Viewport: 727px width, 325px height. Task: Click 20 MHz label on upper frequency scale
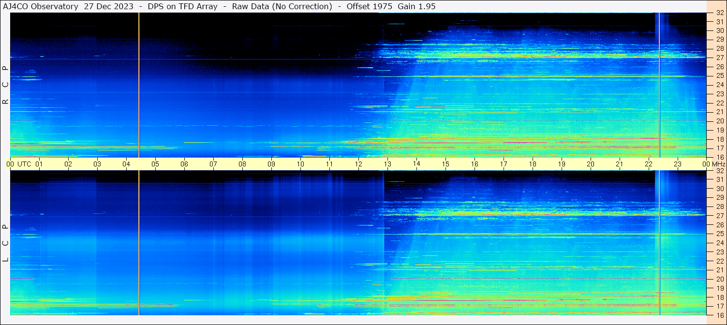(x=719, y=121)
